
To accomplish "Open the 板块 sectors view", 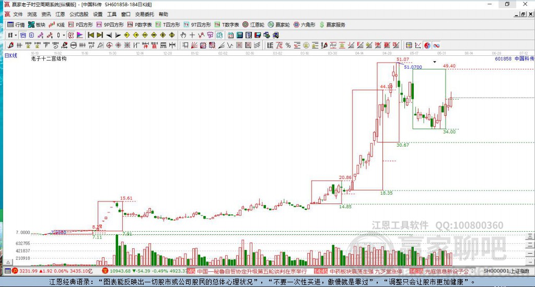I will click(x=37, y=25).
